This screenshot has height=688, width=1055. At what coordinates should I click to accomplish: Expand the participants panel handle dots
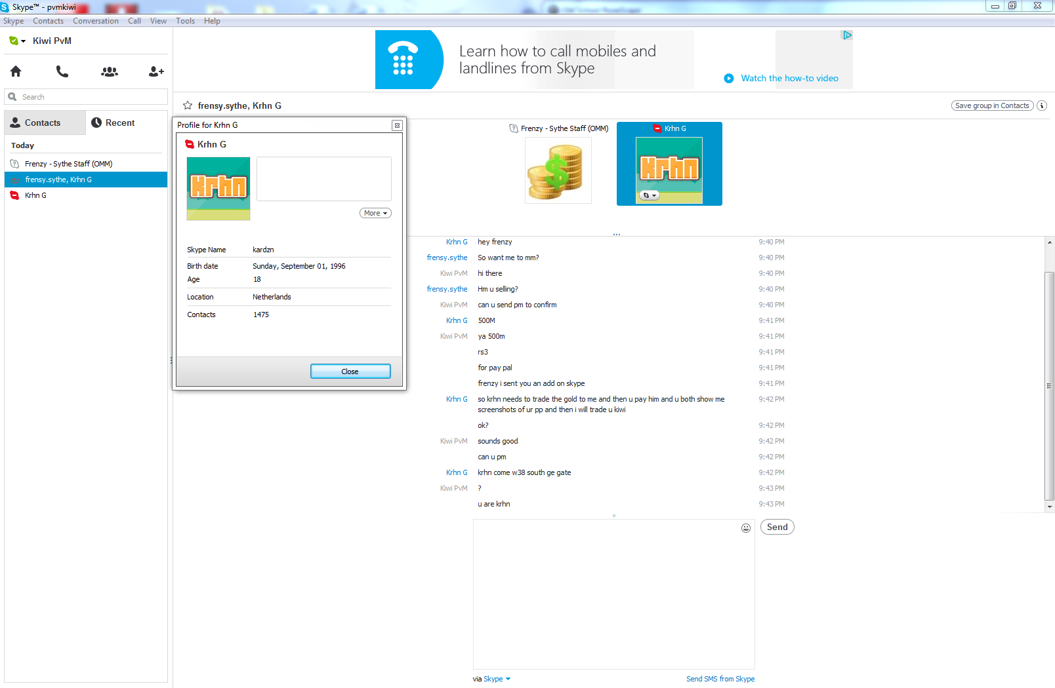(617, 234)
